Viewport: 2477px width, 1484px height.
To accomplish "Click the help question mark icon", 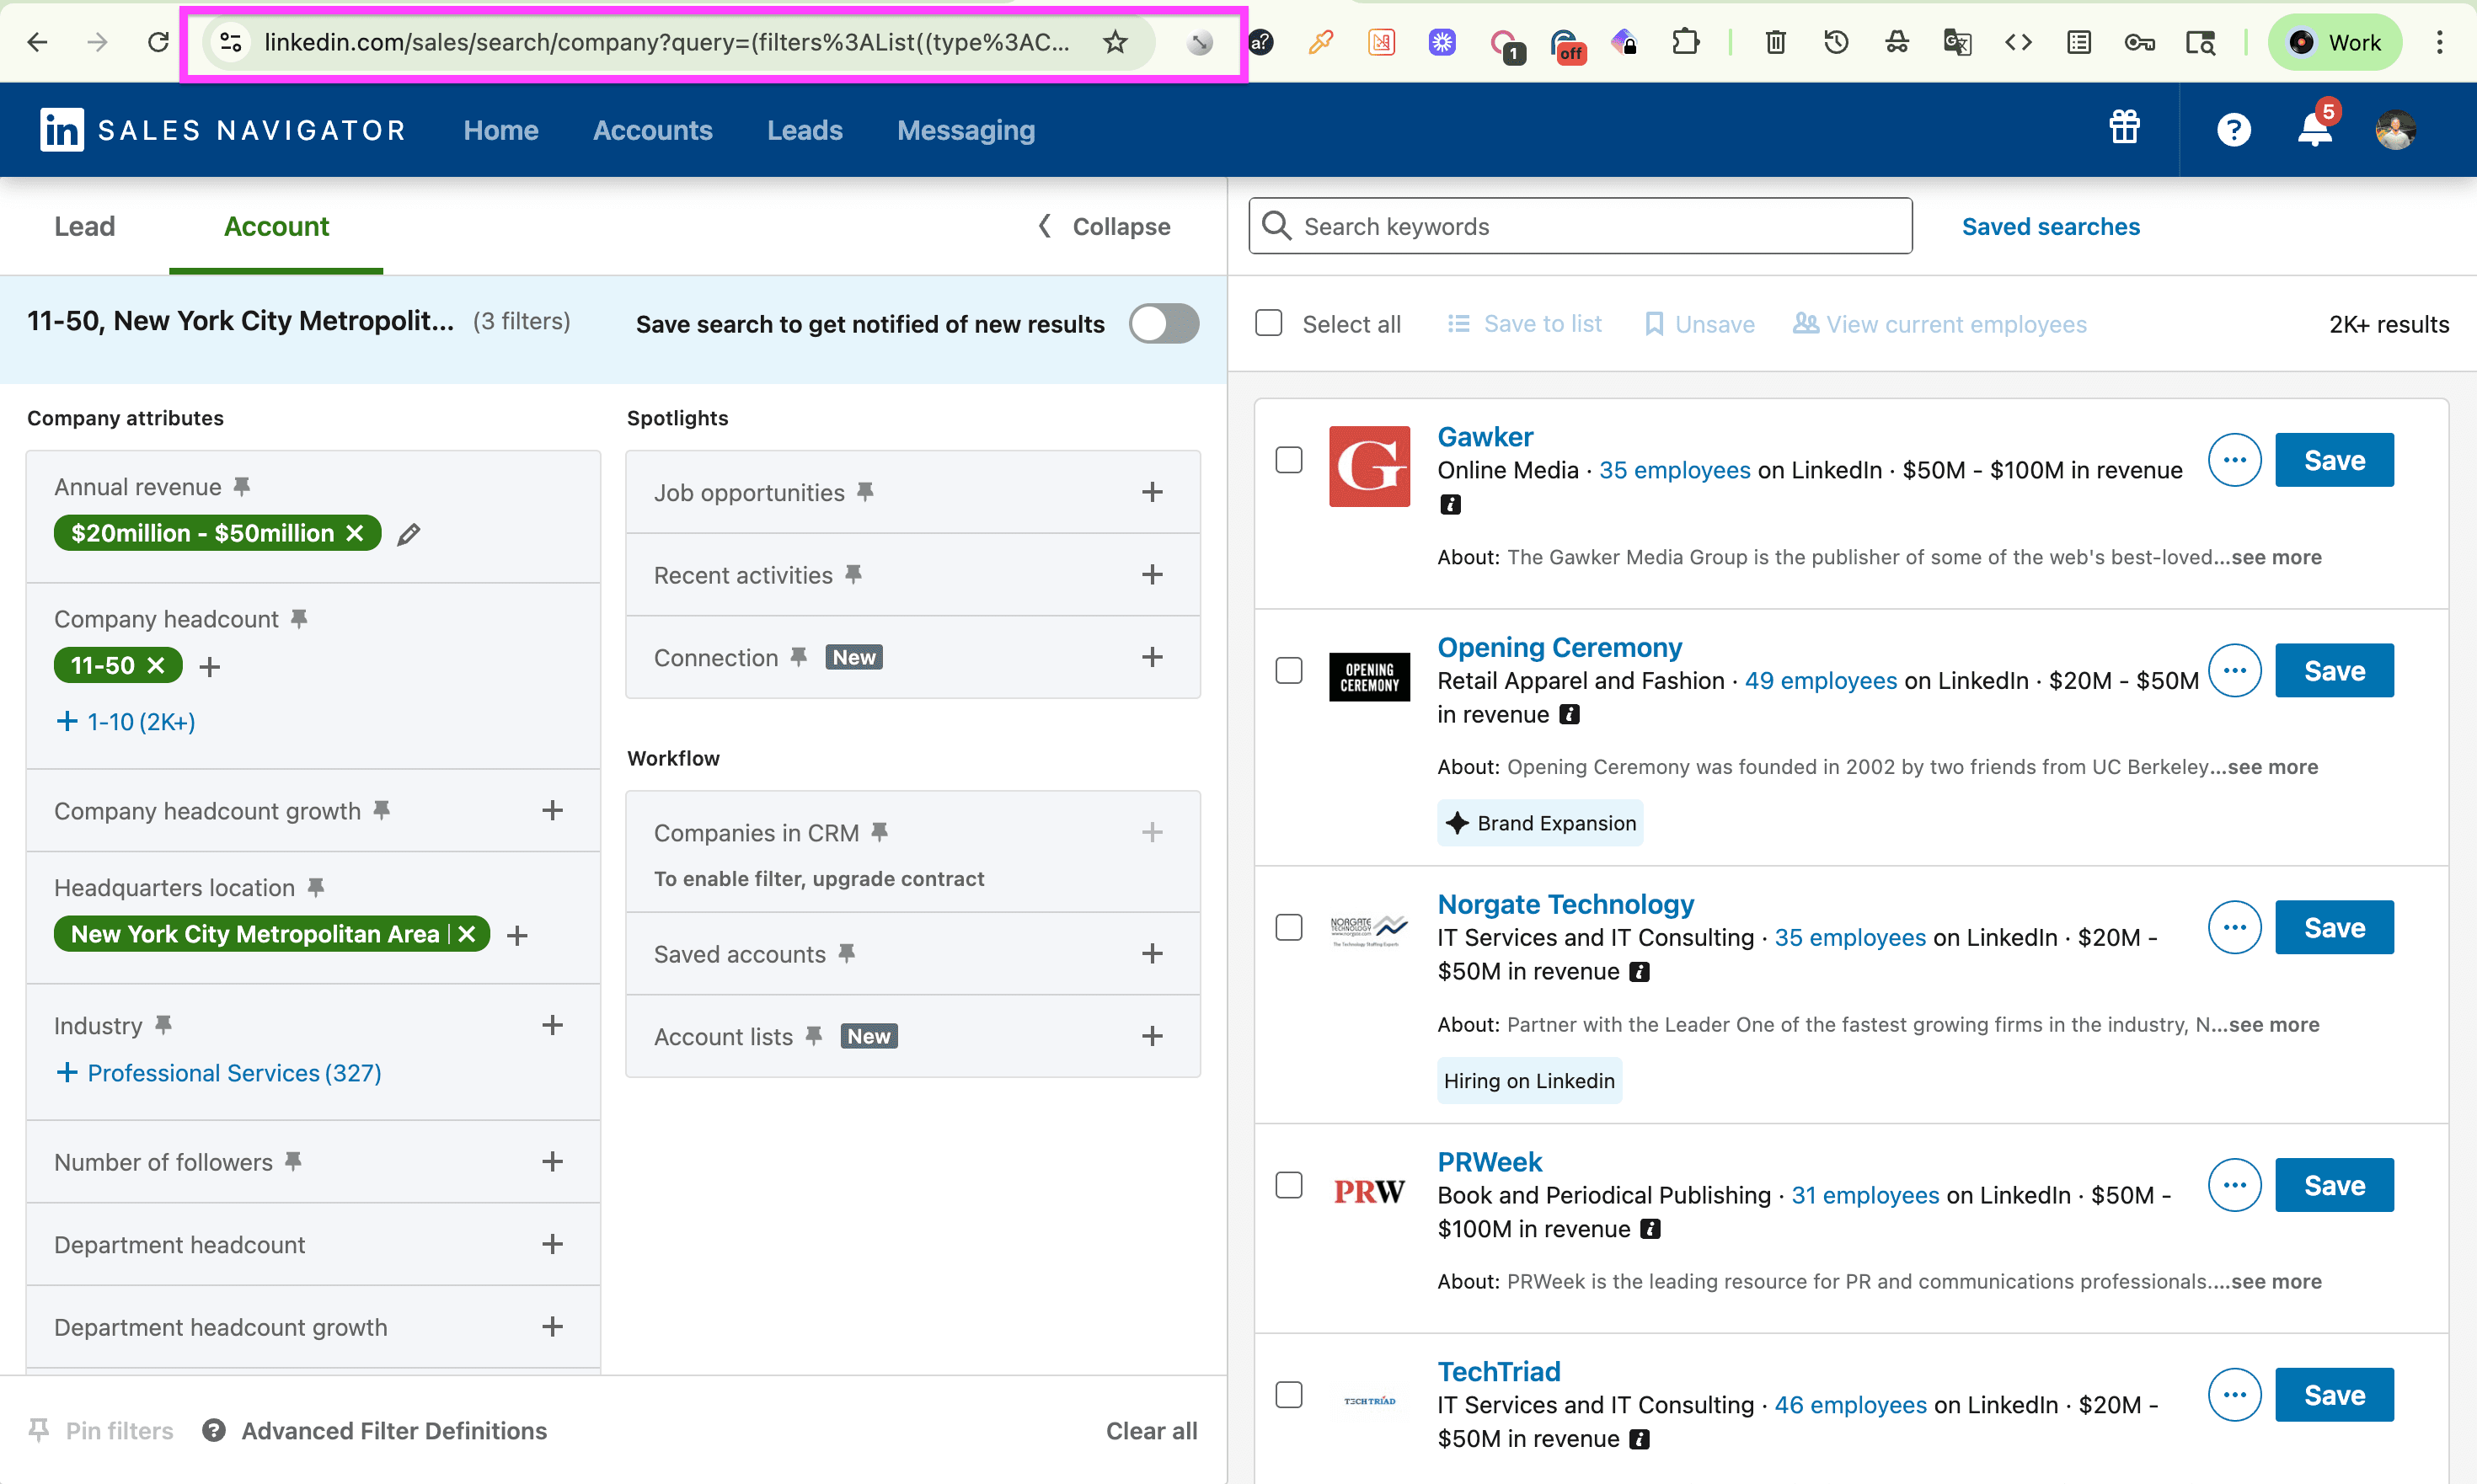I will tap(2233, 130).
